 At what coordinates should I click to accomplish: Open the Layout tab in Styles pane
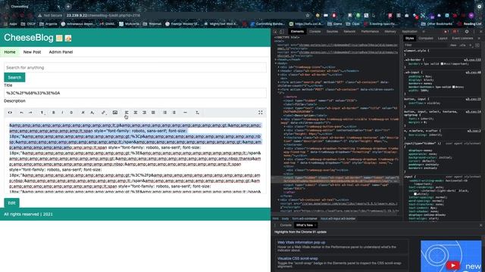tap(443, 39)
